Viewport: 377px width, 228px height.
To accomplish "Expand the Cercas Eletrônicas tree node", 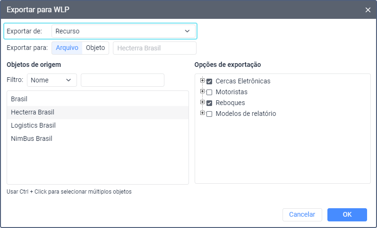I will point(203,81).
